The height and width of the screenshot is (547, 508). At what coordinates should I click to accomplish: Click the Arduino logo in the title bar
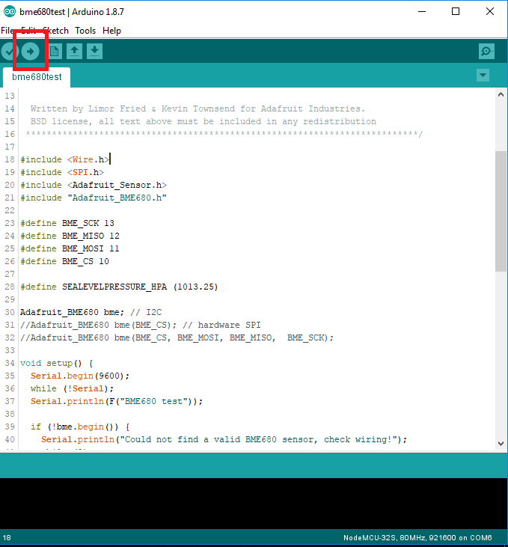[10, 12]
